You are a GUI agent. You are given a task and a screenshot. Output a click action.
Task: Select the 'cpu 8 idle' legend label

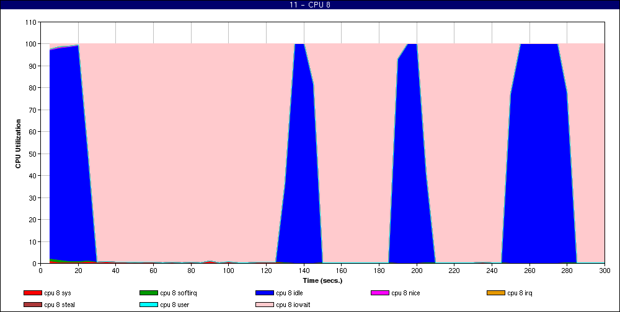tap(290, 293)
